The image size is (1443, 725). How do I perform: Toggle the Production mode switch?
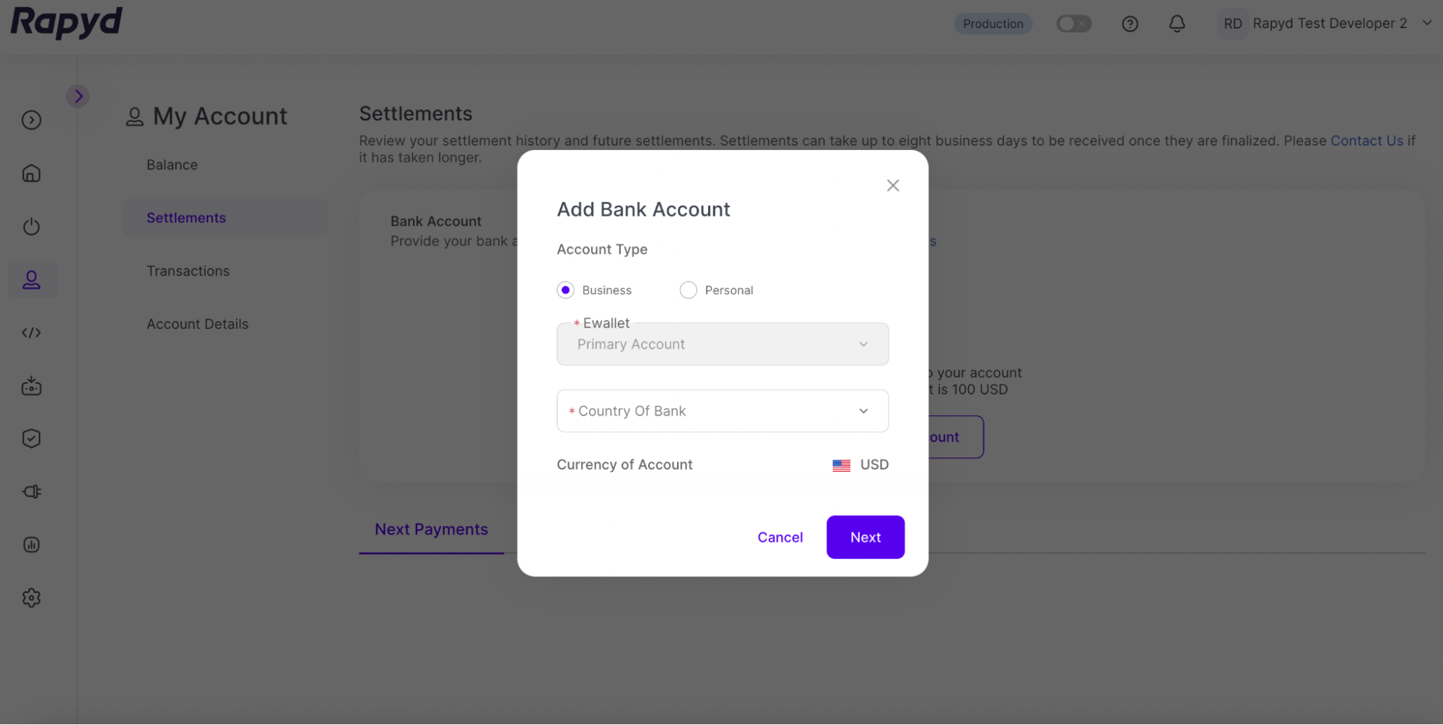pyautogui.click(x=1073, y=24)
